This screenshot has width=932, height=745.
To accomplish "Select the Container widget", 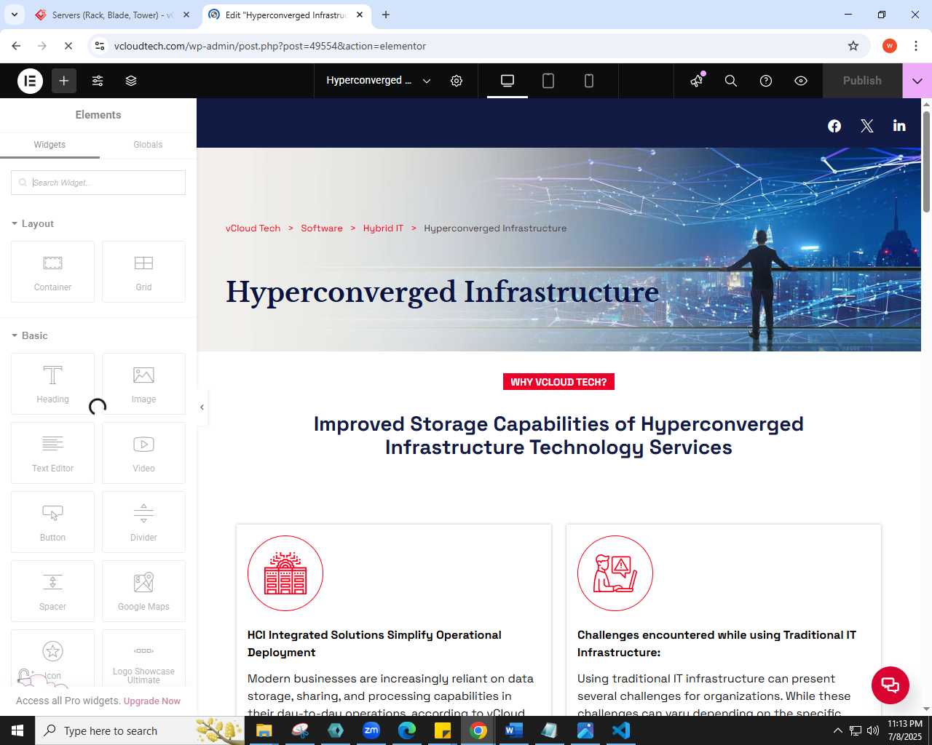I will 52,271.
